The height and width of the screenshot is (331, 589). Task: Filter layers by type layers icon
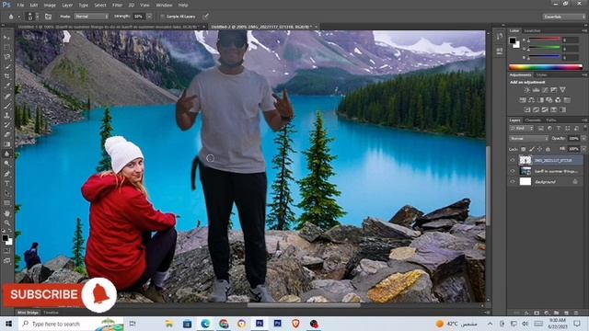559,129
